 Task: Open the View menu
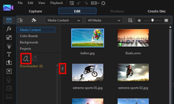coord(42,3)
